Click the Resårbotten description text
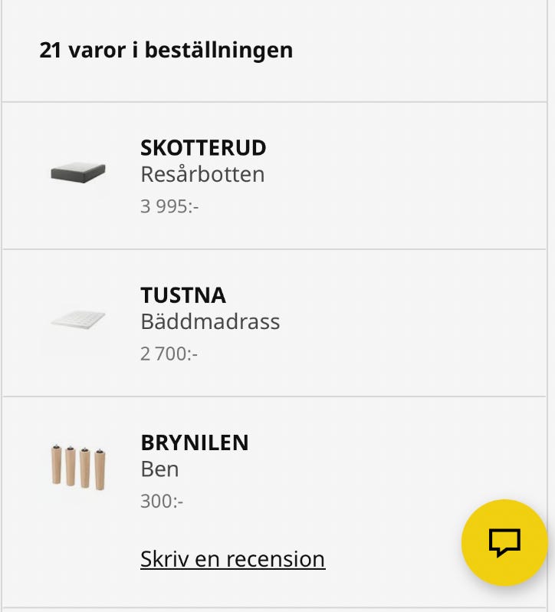Screen dimensions: 555x612 (202, 174)
